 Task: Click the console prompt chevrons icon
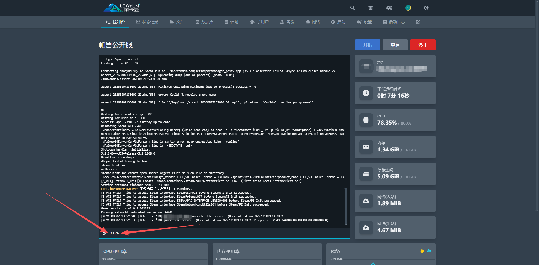[x=104, y=233]
